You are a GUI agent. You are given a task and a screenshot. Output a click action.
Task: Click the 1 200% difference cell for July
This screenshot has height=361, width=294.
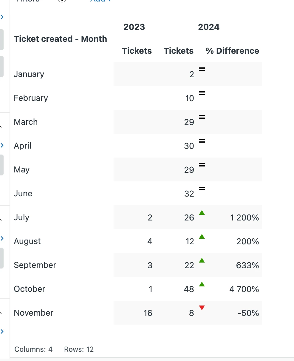coord(245,217)
